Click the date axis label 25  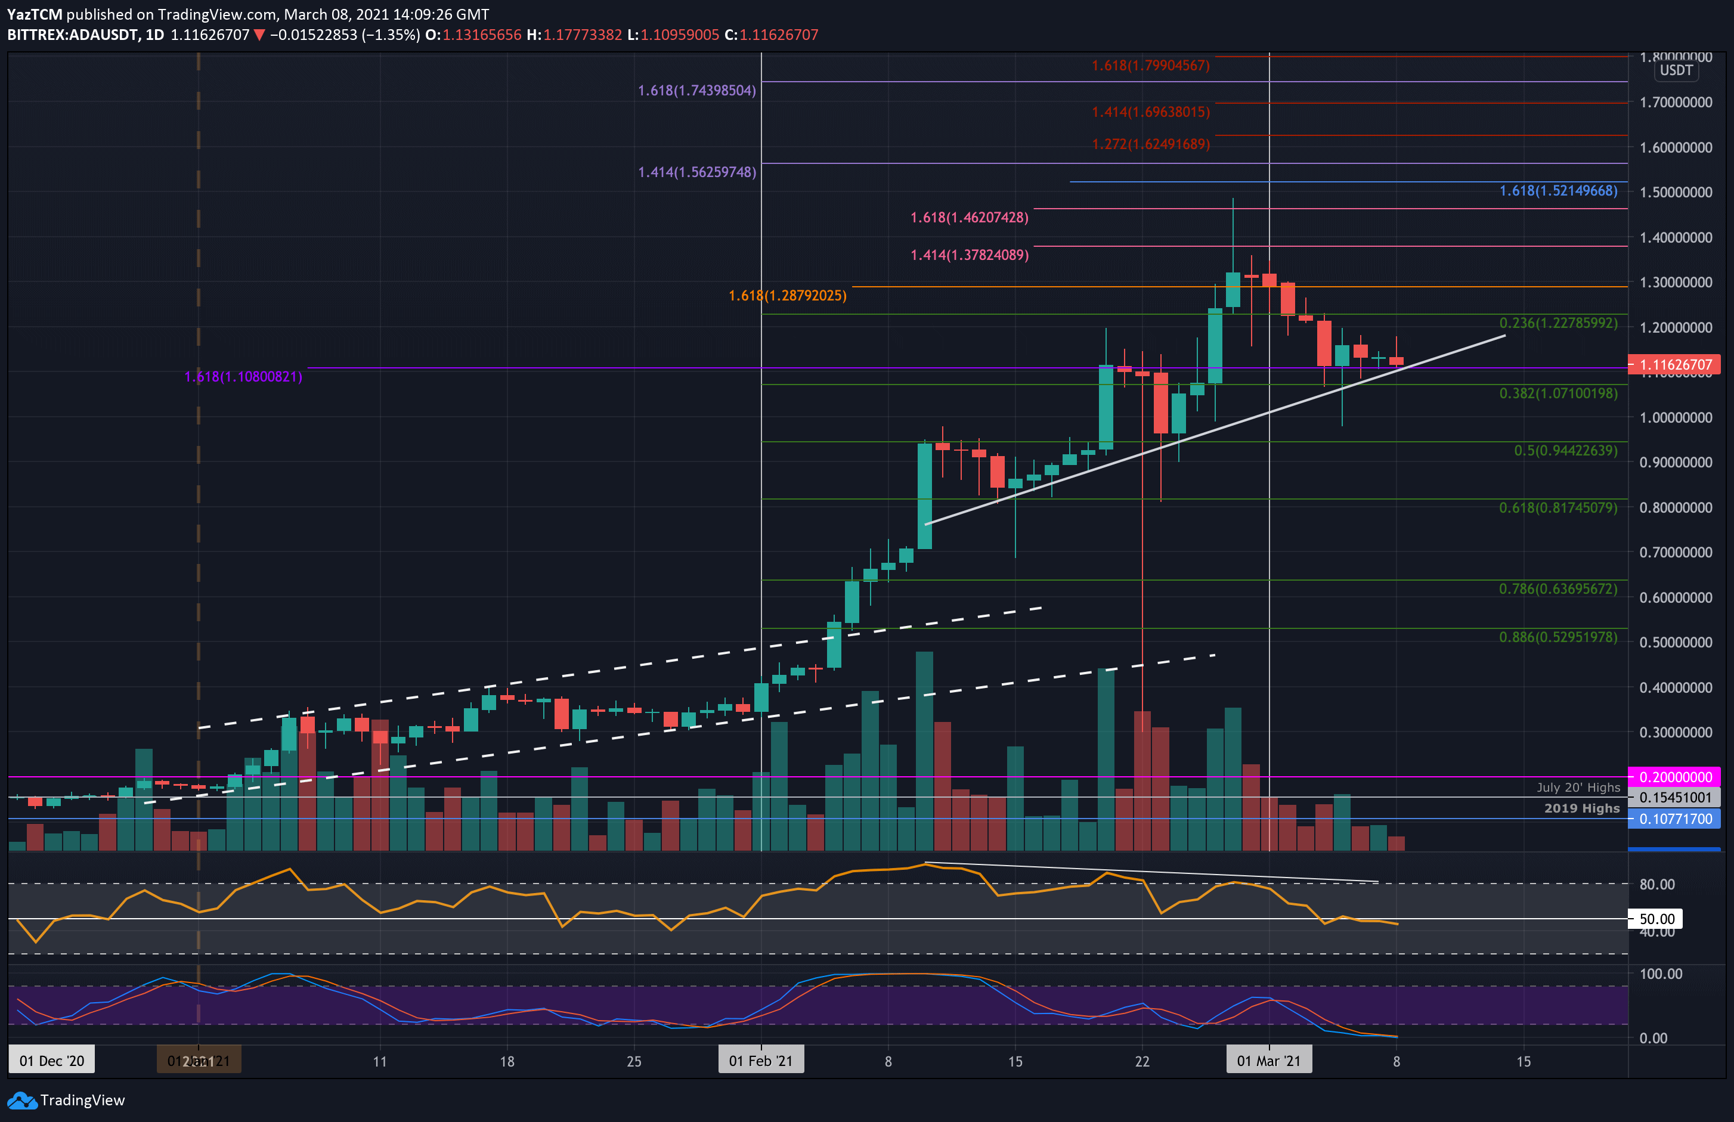[x=634, y=1062]
